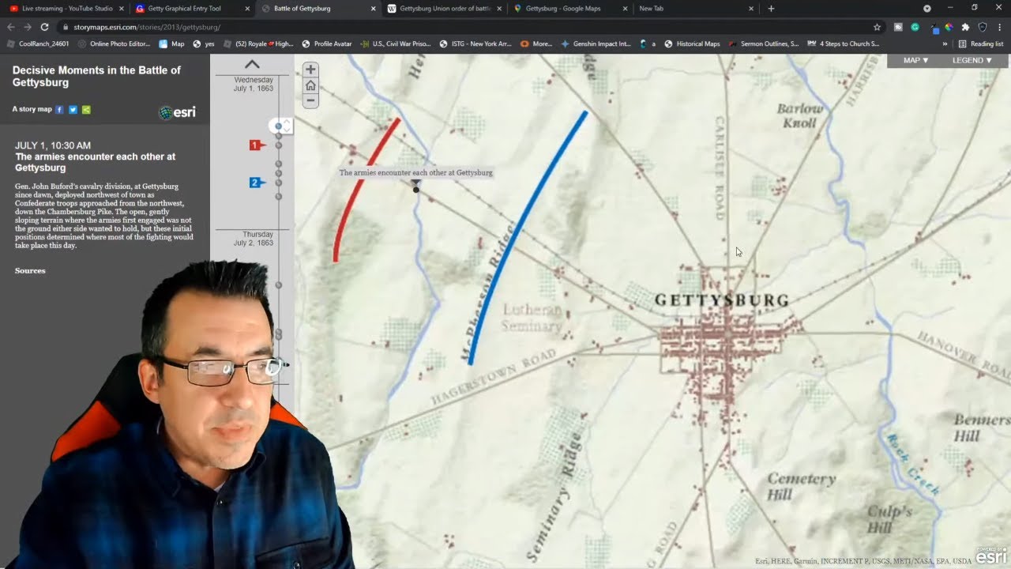Share the story map on Twitter
1011x569 pixels.
tap(73, 109)
